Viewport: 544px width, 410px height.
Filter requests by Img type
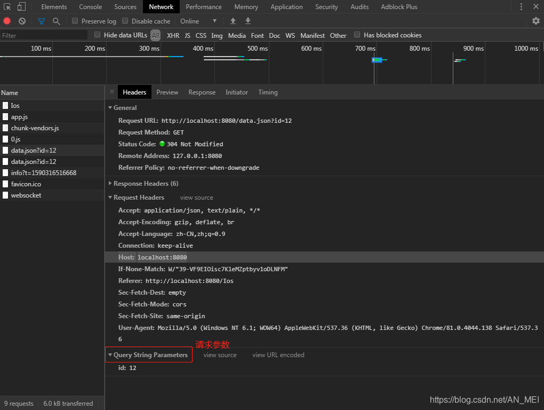point(217,35)
